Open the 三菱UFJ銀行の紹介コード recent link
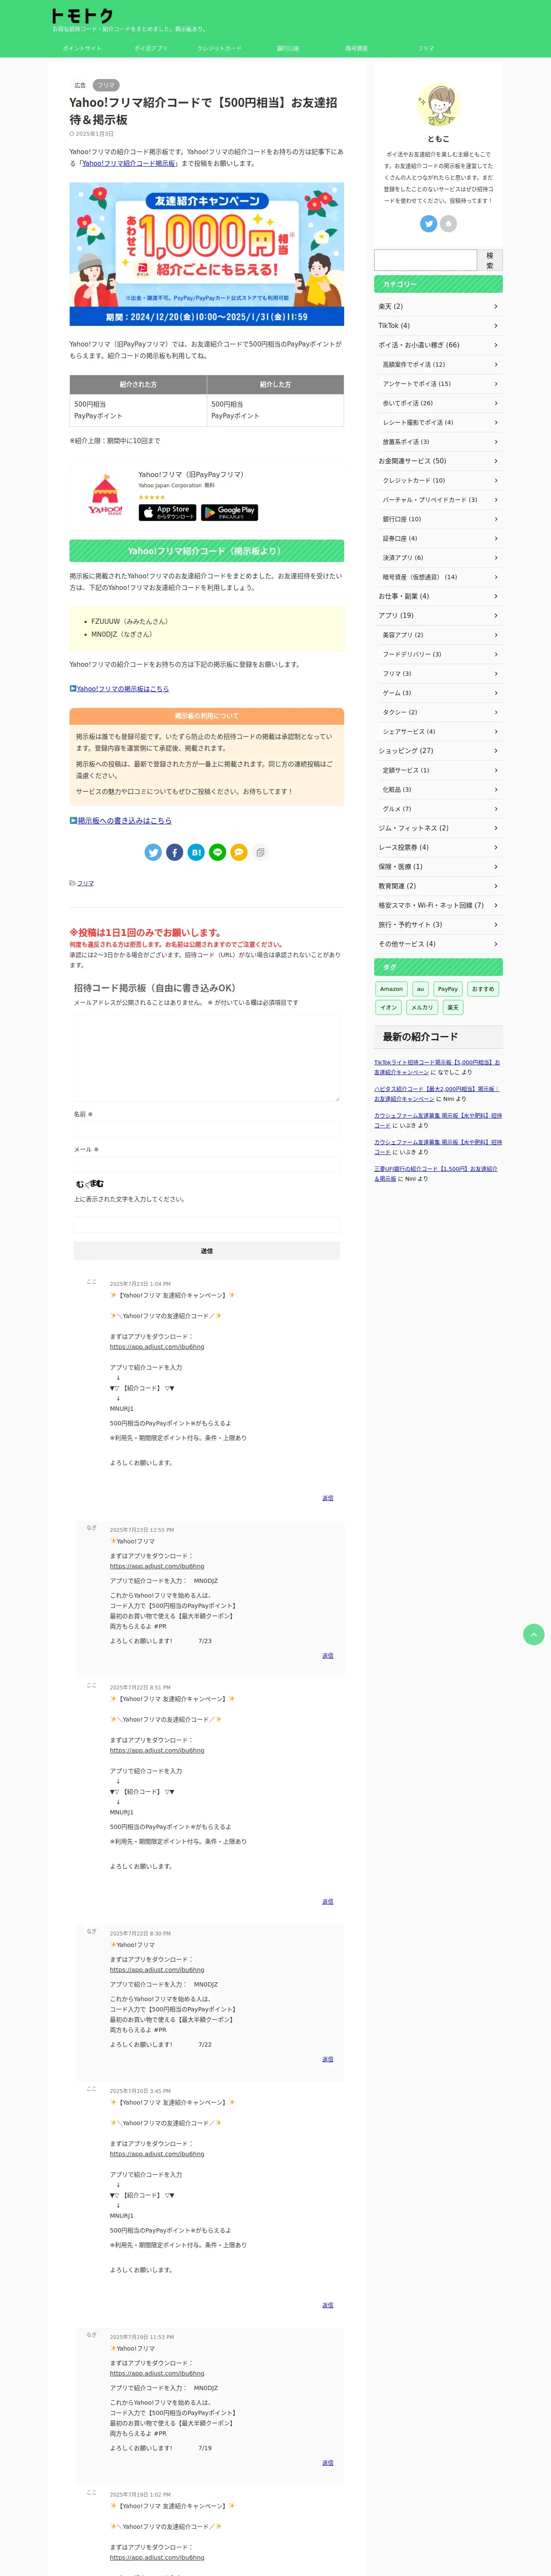 pyautogui.click(x=436, y=1173)
